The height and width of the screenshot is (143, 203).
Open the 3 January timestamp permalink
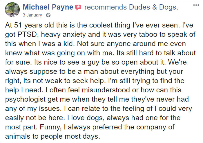32,15
